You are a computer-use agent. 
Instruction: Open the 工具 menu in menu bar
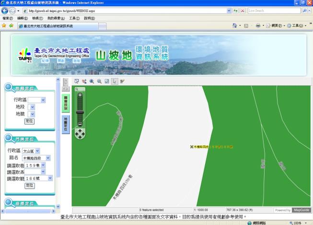(x=74, y=18)
